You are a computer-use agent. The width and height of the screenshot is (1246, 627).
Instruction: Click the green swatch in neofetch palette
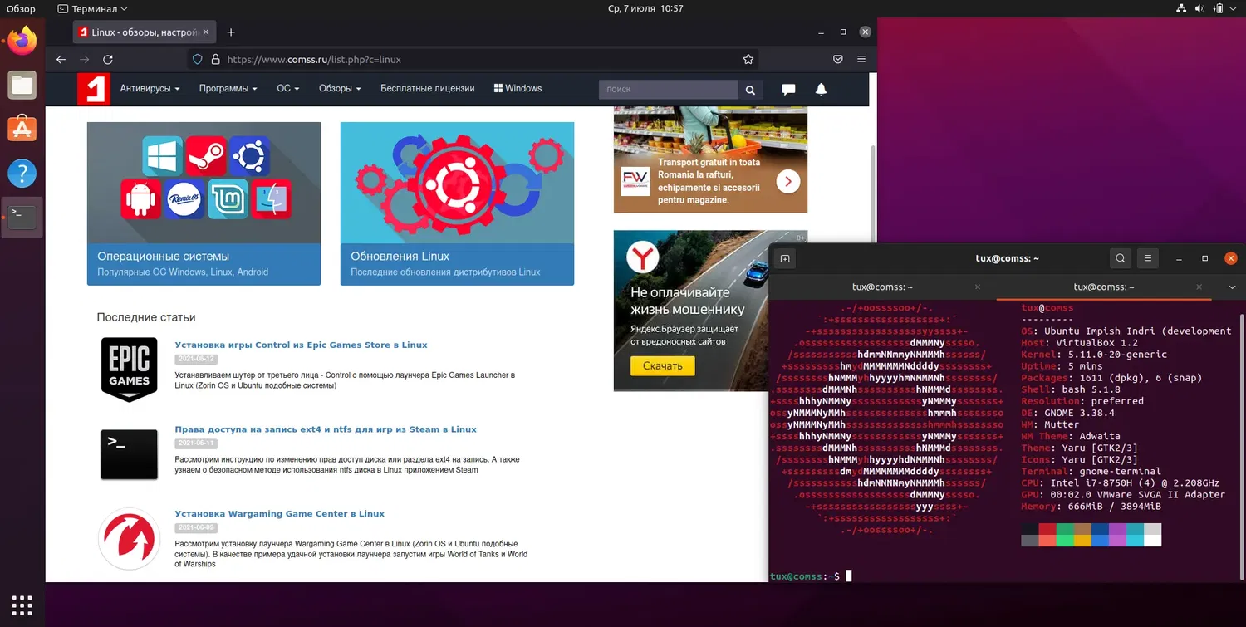coord(1065,529)
